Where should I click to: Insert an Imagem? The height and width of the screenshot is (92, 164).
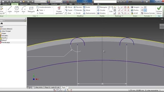coord(135,7)
